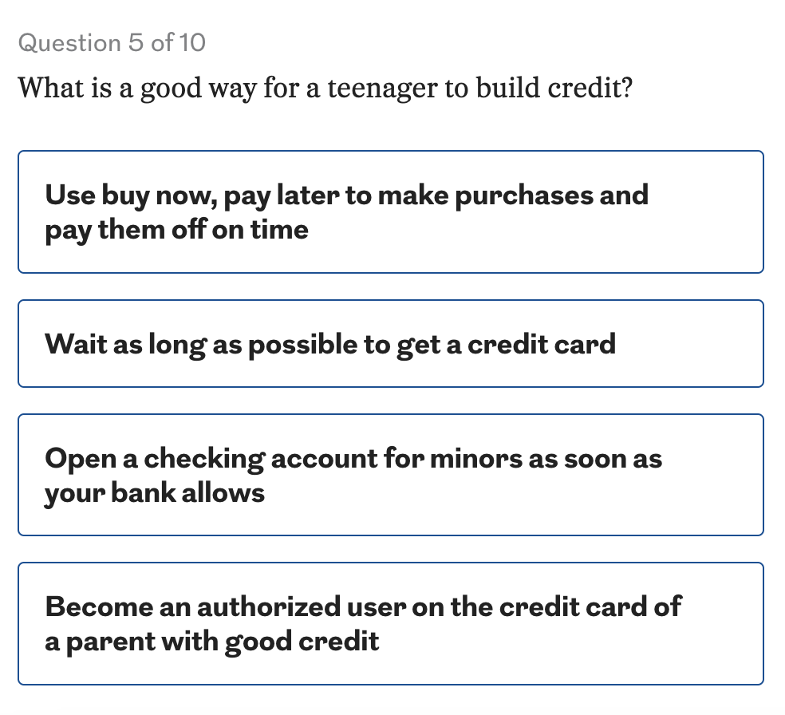Choose the answer mentioning paying off on time
Viewport: 785px width, 715px height.
pos(390,211)
